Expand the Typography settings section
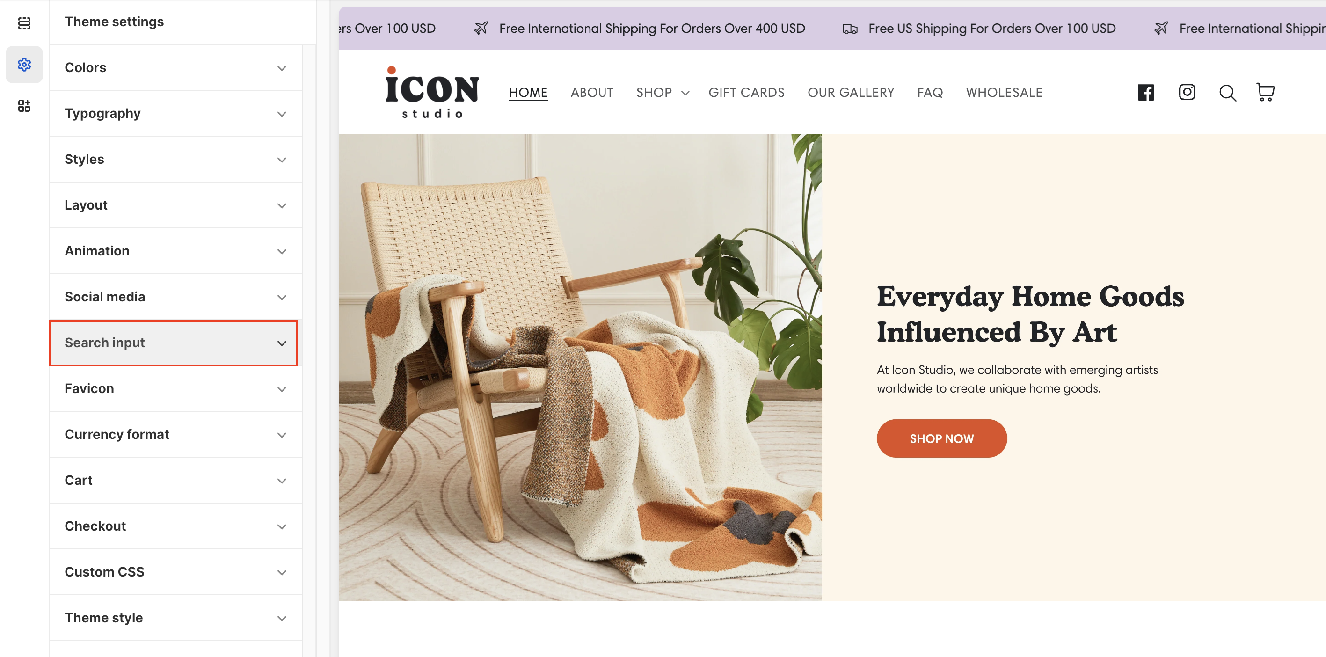Screen dimensions: 1326x657 click(175, 113)
